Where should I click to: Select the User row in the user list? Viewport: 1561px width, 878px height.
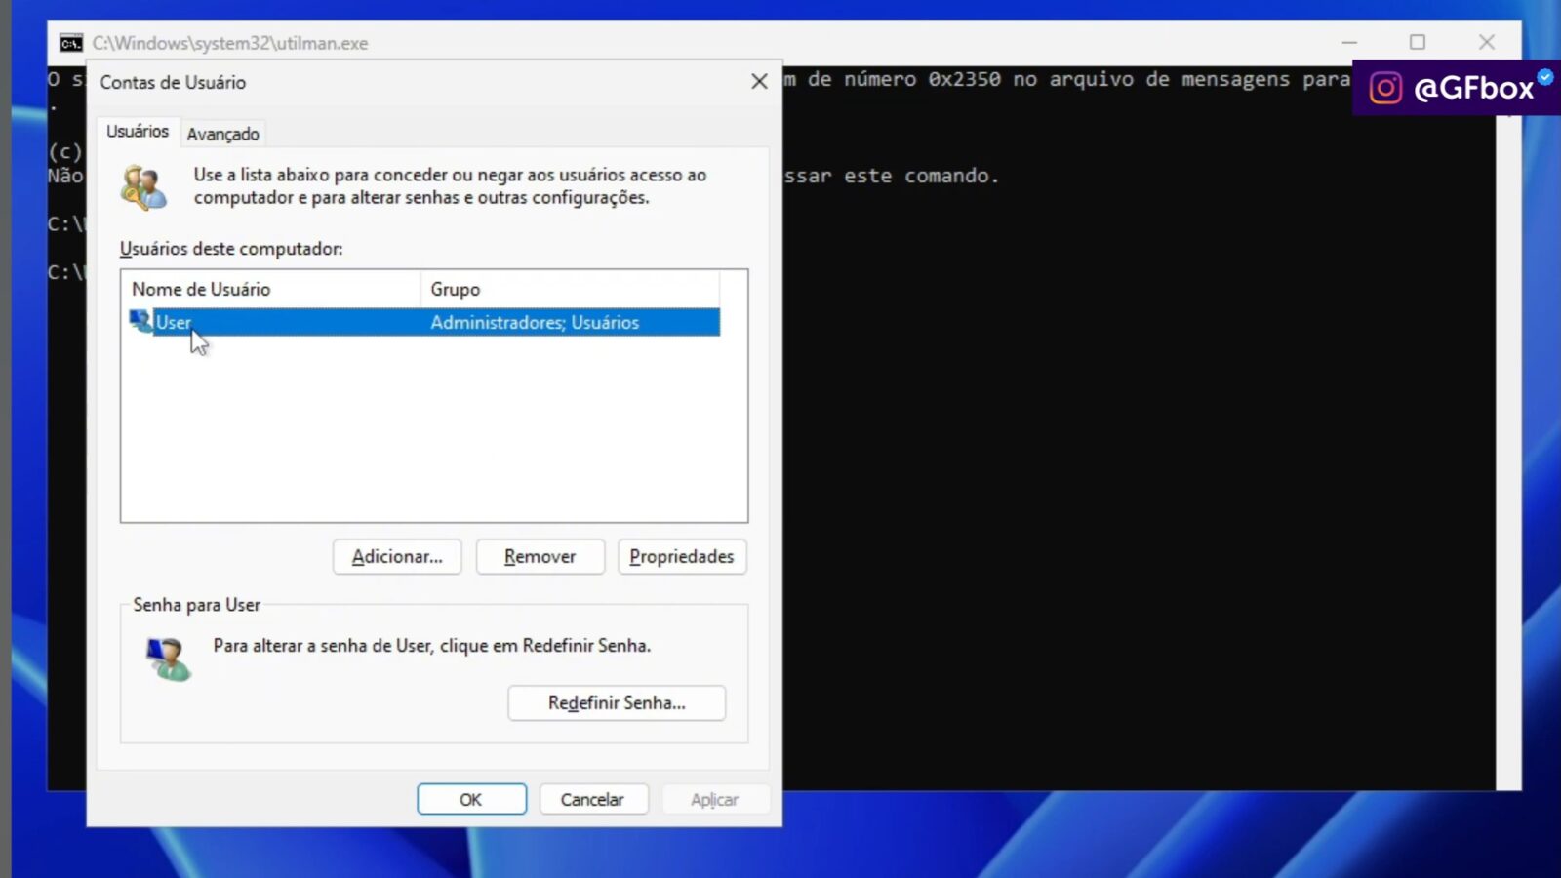point(390,322)
